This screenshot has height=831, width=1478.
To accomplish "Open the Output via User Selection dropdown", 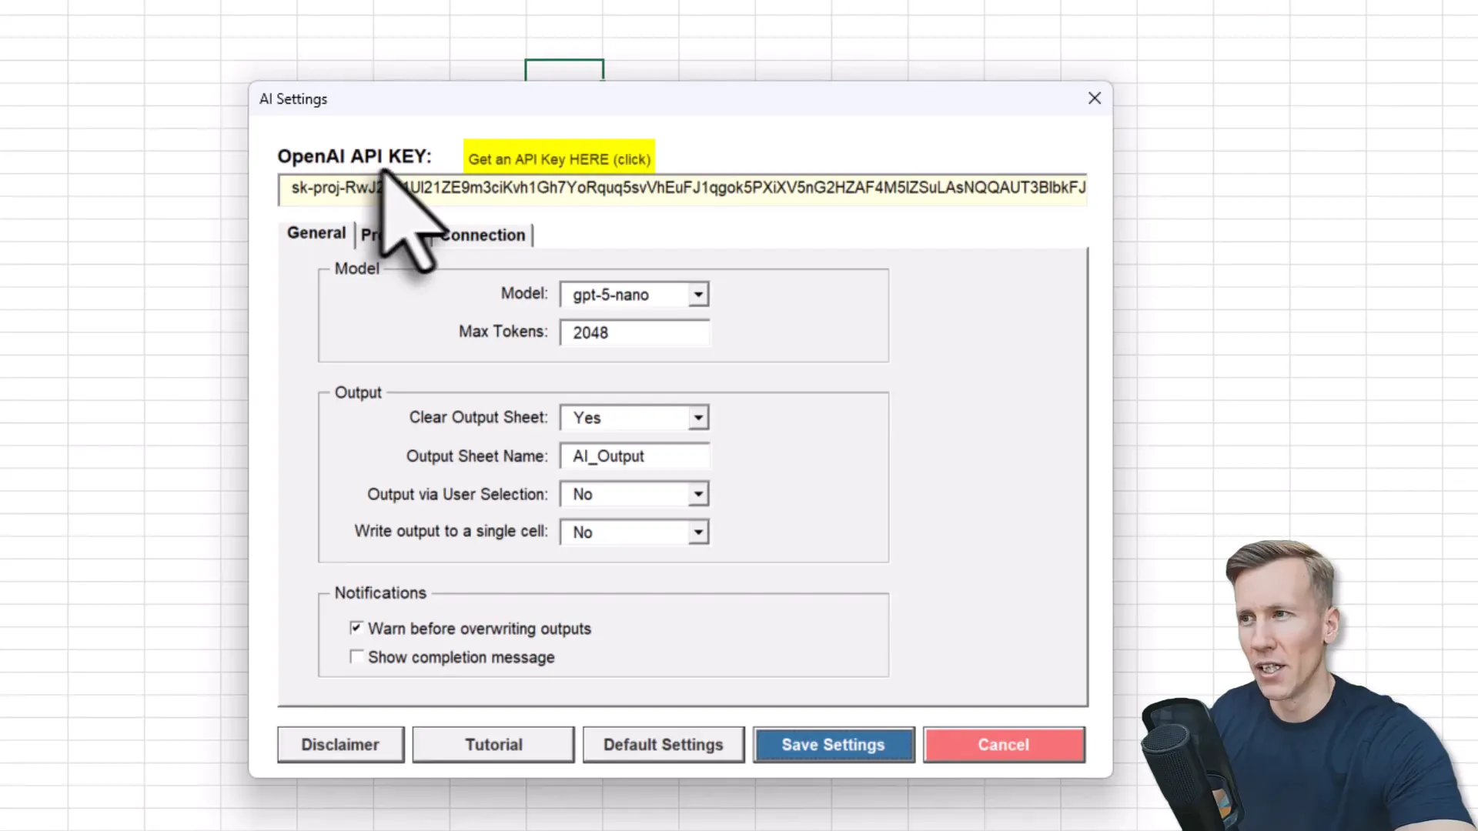I will (697, 494).
